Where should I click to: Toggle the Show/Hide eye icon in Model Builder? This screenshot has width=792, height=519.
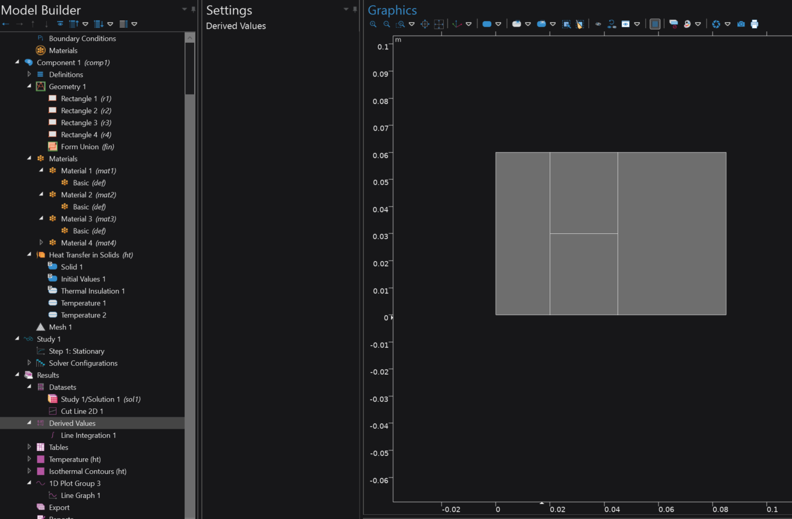(x=60, y=24)
